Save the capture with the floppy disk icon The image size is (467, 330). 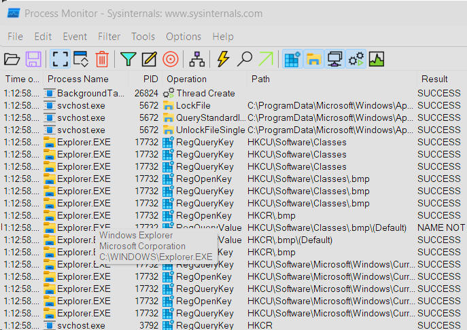33,59
